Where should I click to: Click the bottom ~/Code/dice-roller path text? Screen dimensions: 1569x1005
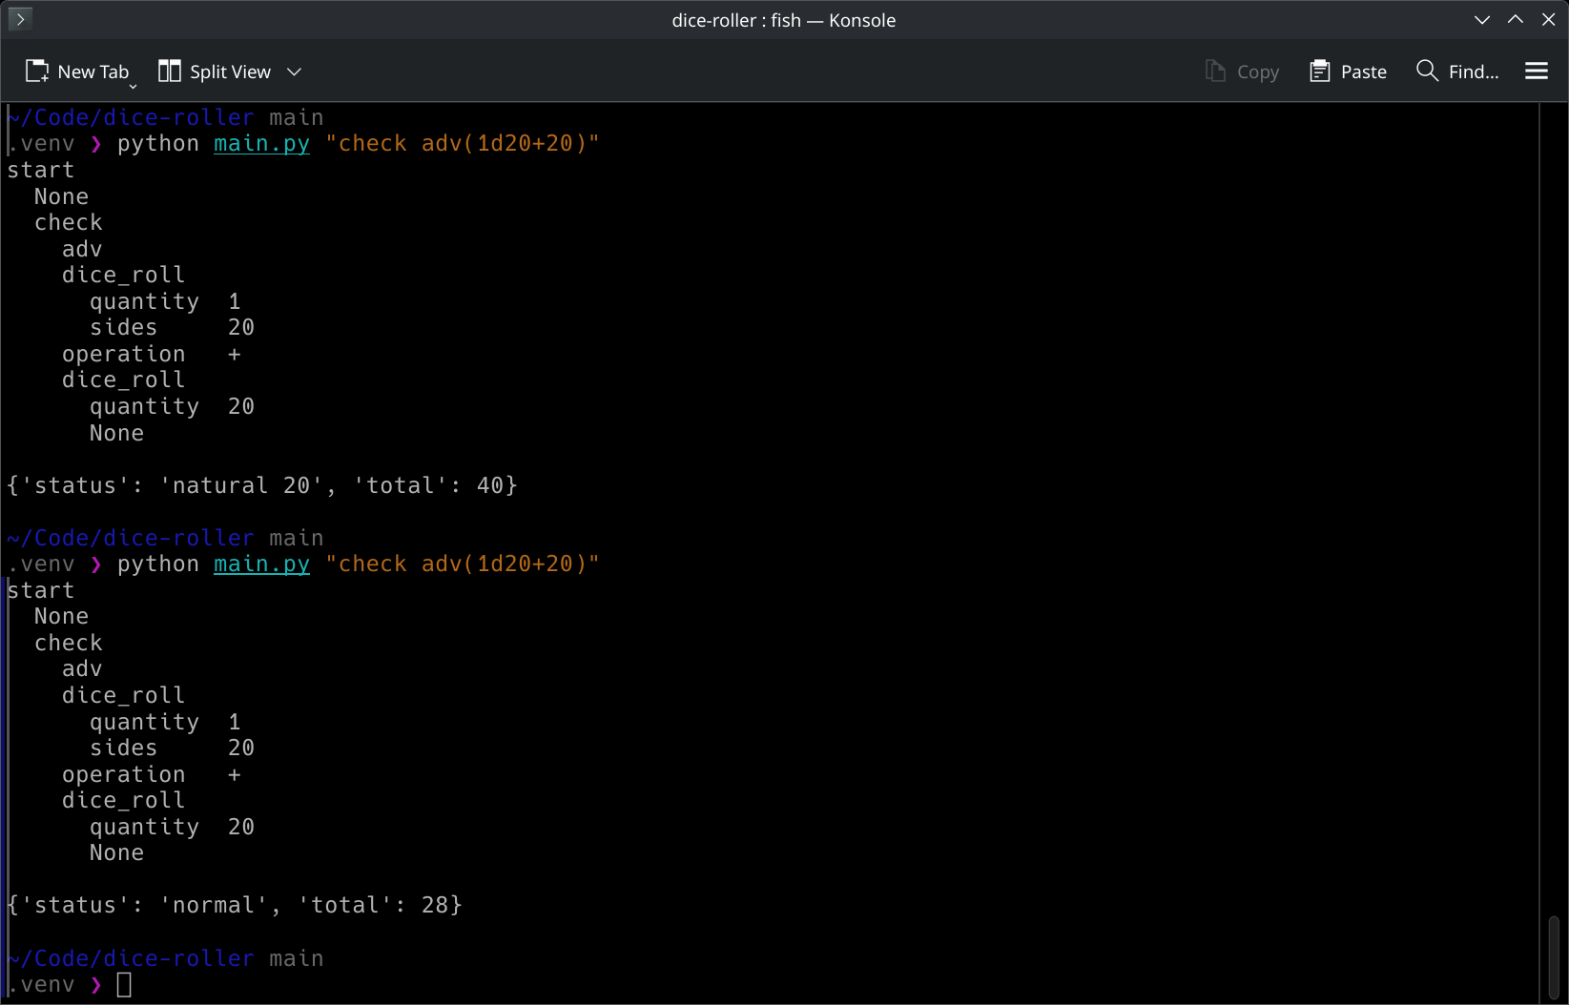(x=131, y=958)
